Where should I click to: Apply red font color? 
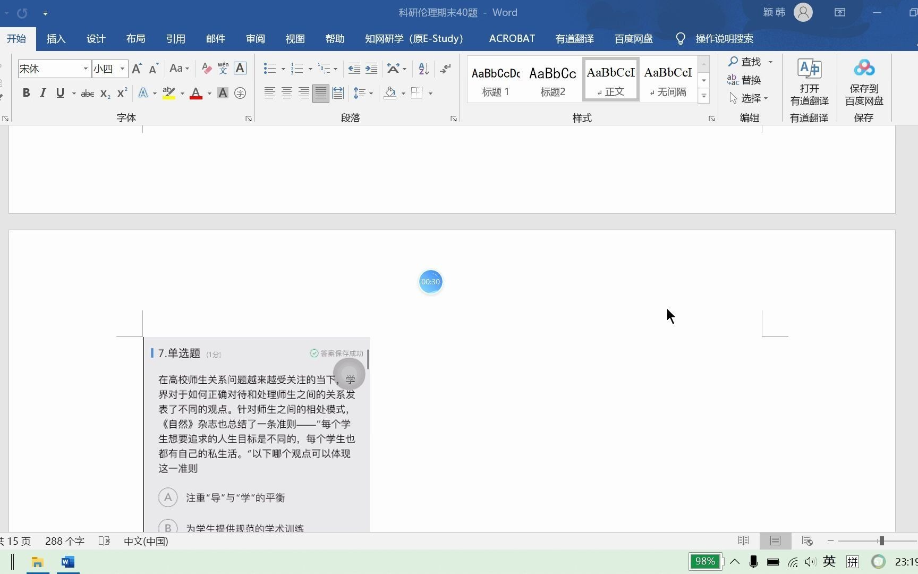196,93
